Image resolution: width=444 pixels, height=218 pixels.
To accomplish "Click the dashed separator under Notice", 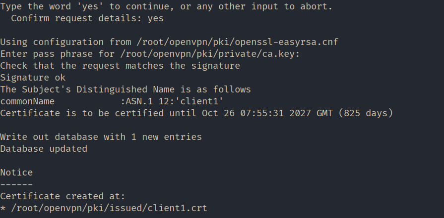I will click(x=16, y=184).
